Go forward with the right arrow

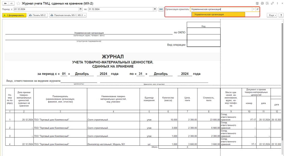(11, 3)
